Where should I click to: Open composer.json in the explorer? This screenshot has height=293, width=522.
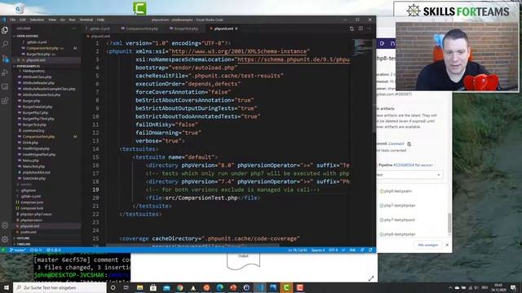tap(32, 203)
